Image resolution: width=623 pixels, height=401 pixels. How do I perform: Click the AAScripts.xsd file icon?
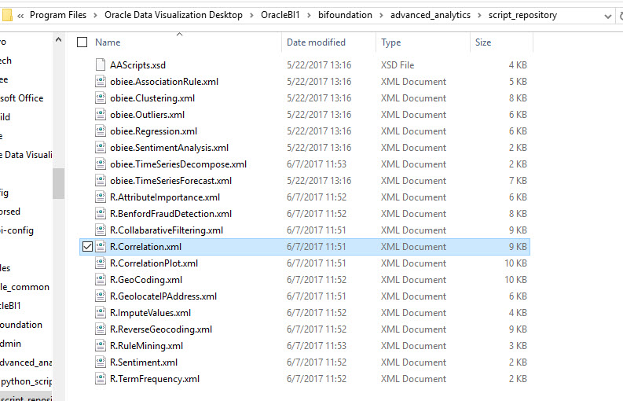[100, 65]
